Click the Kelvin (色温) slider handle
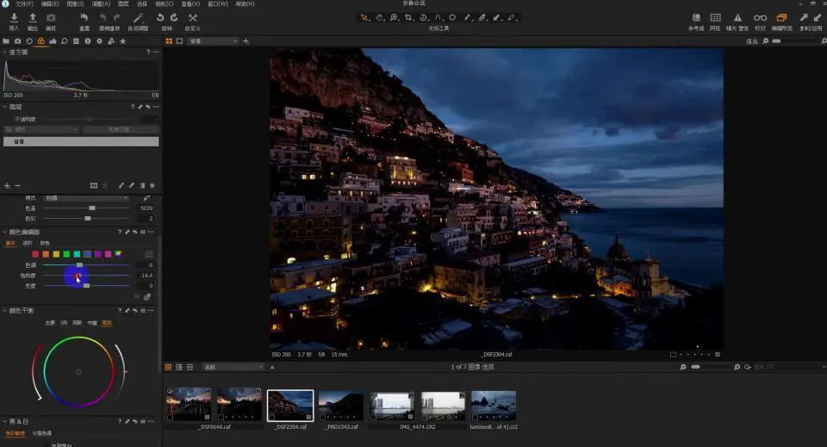This screenshot has width=827, height=447. tap(92, 208)
